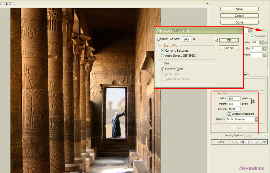The width and height of the screenshot is (270, 173).
Task: Open the Matte color dropdown
Action: (264, 55)
